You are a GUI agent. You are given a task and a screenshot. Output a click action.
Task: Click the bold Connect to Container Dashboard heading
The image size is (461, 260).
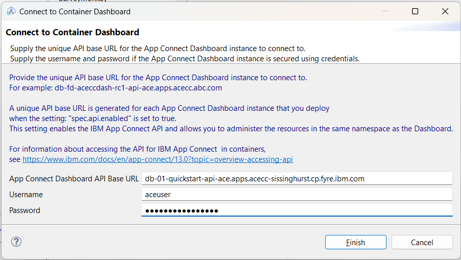72,32
